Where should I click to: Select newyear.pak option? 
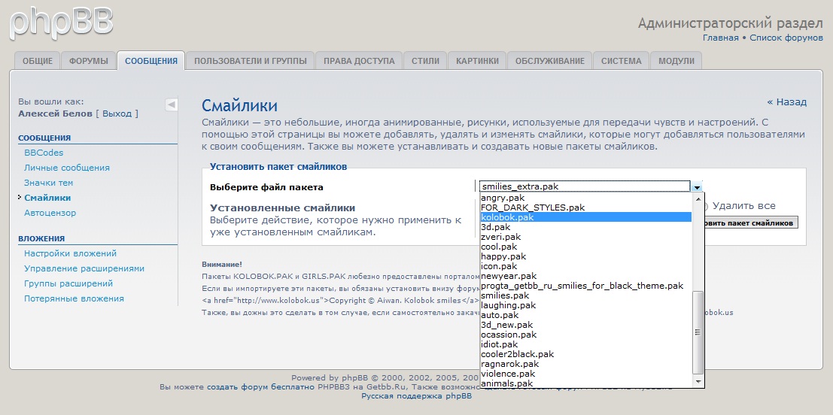pyautogui.click(x=585, y=276)
